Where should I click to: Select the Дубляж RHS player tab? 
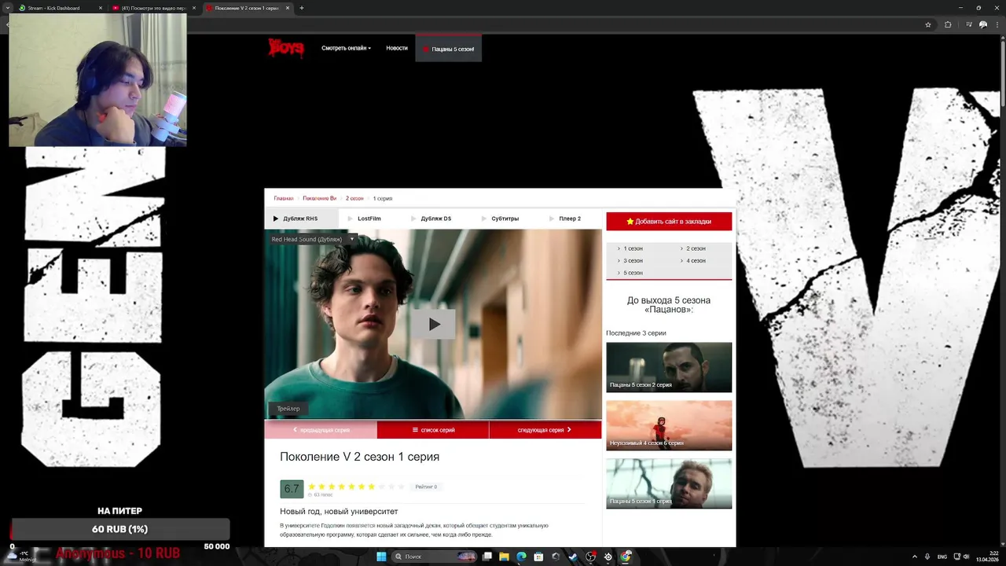(x=302, y=219)
